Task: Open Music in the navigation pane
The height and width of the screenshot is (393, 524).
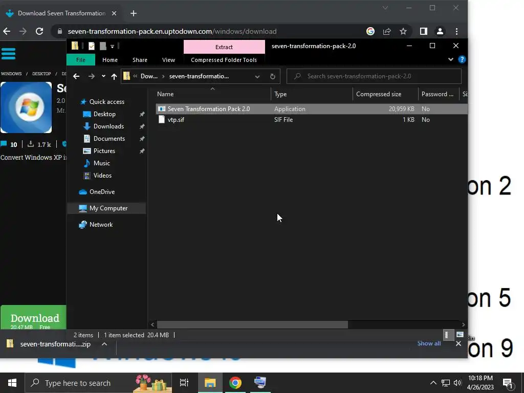Action: [x=102, y=163]
